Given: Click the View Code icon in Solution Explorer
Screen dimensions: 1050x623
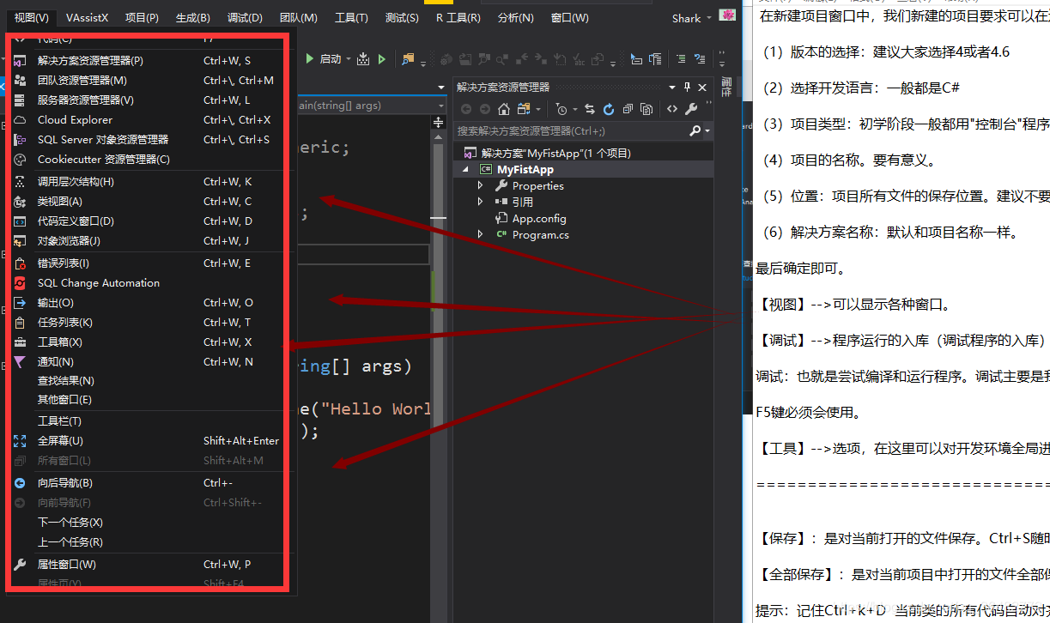Looking at the screenshot, I should pyautogui.click(x=672, y=109).
